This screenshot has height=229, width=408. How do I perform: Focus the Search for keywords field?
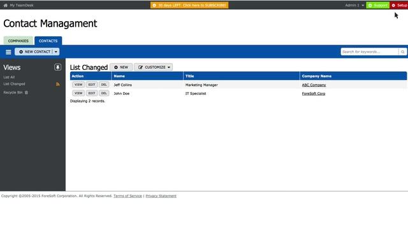(x=370, y=52)
